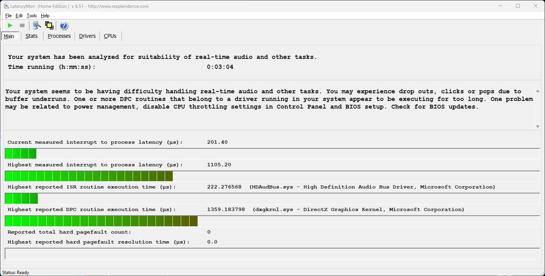Open the File menu
This screenshot has height=276, width=545.
click(x=9, y=16)
